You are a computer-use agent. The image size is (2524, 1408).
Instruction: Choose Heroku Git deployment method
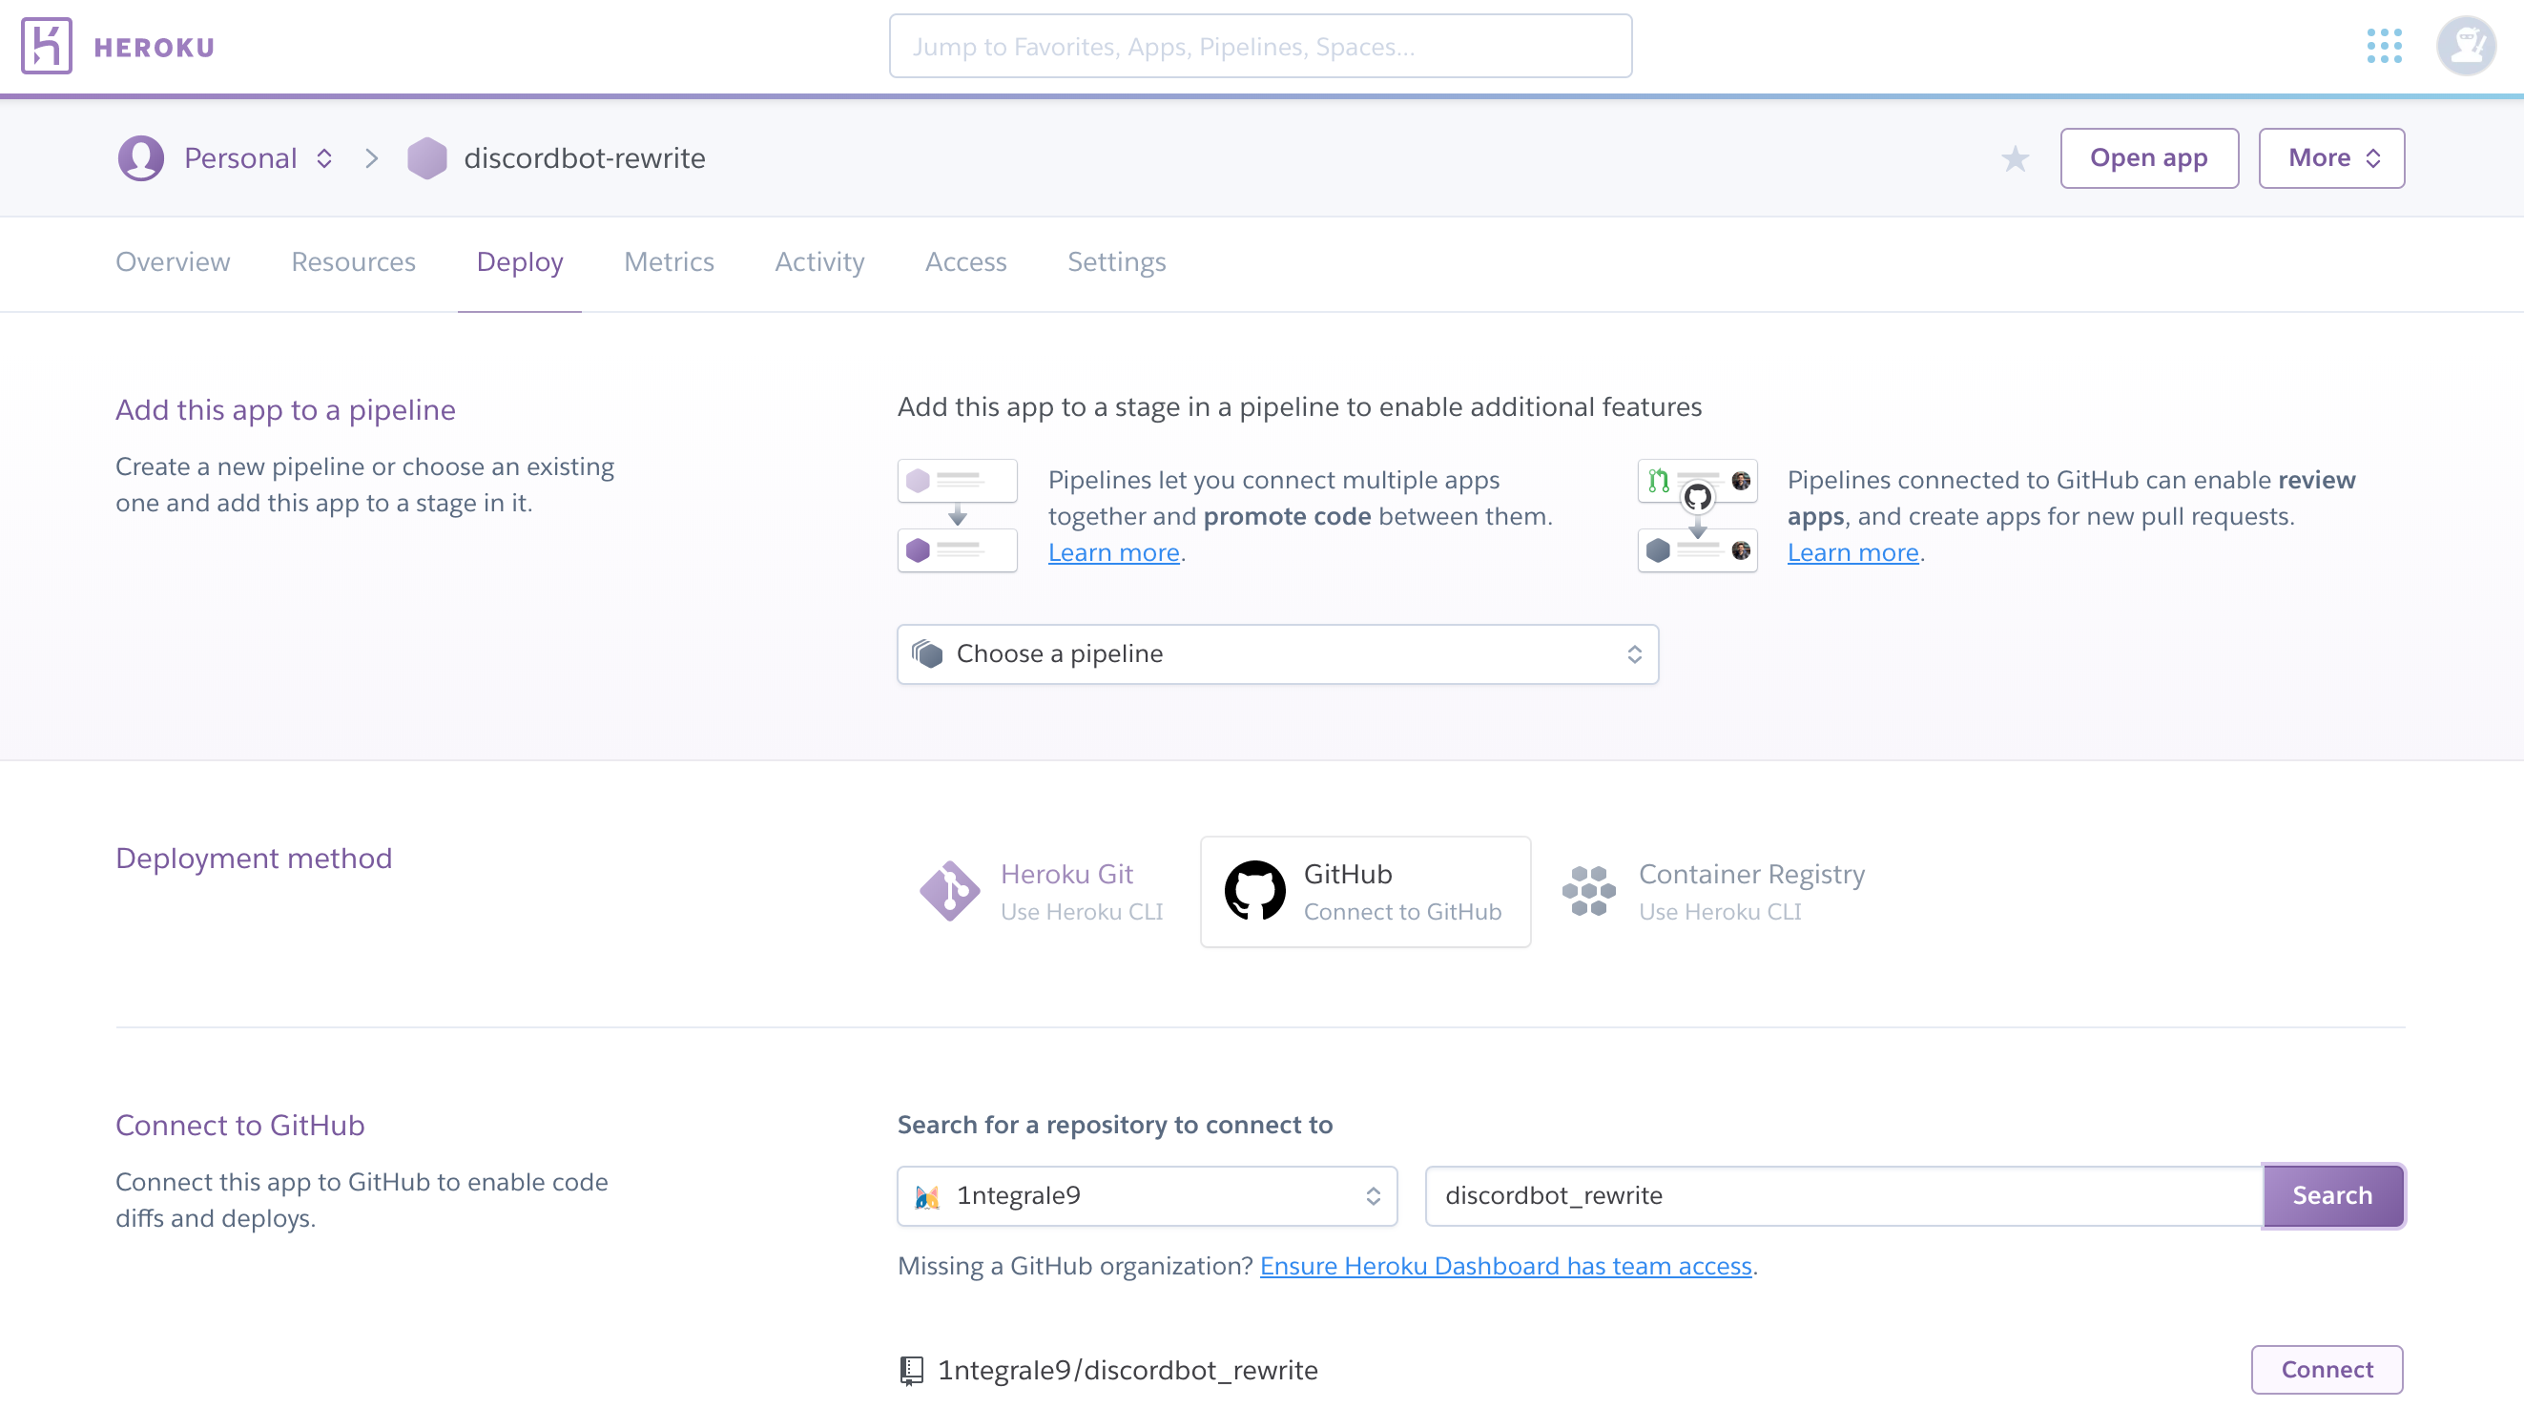(x=1042, y=891)
